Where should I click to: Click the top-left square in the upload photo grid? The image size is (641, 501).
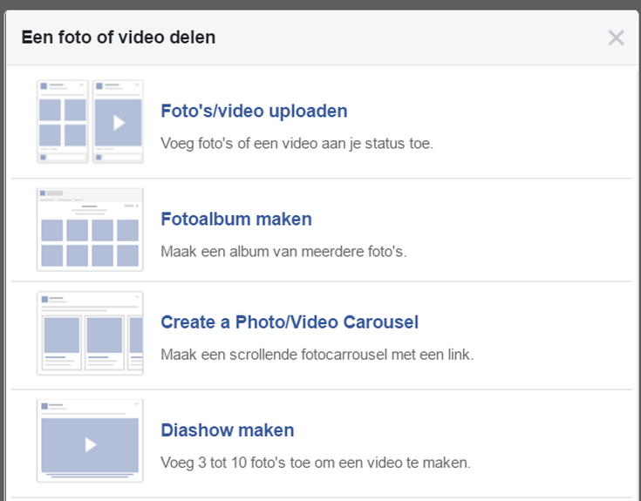pyautogui.click(x=51, y=110)
